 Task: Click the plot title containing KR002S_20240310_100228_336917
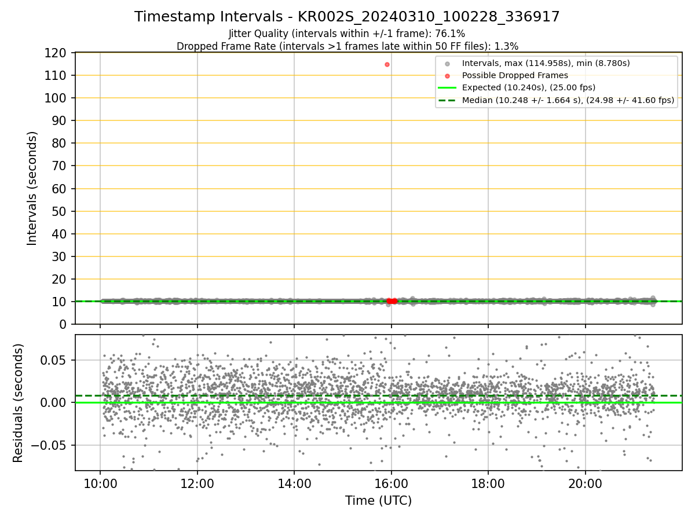pyautogui.click(x=347, y=17)
